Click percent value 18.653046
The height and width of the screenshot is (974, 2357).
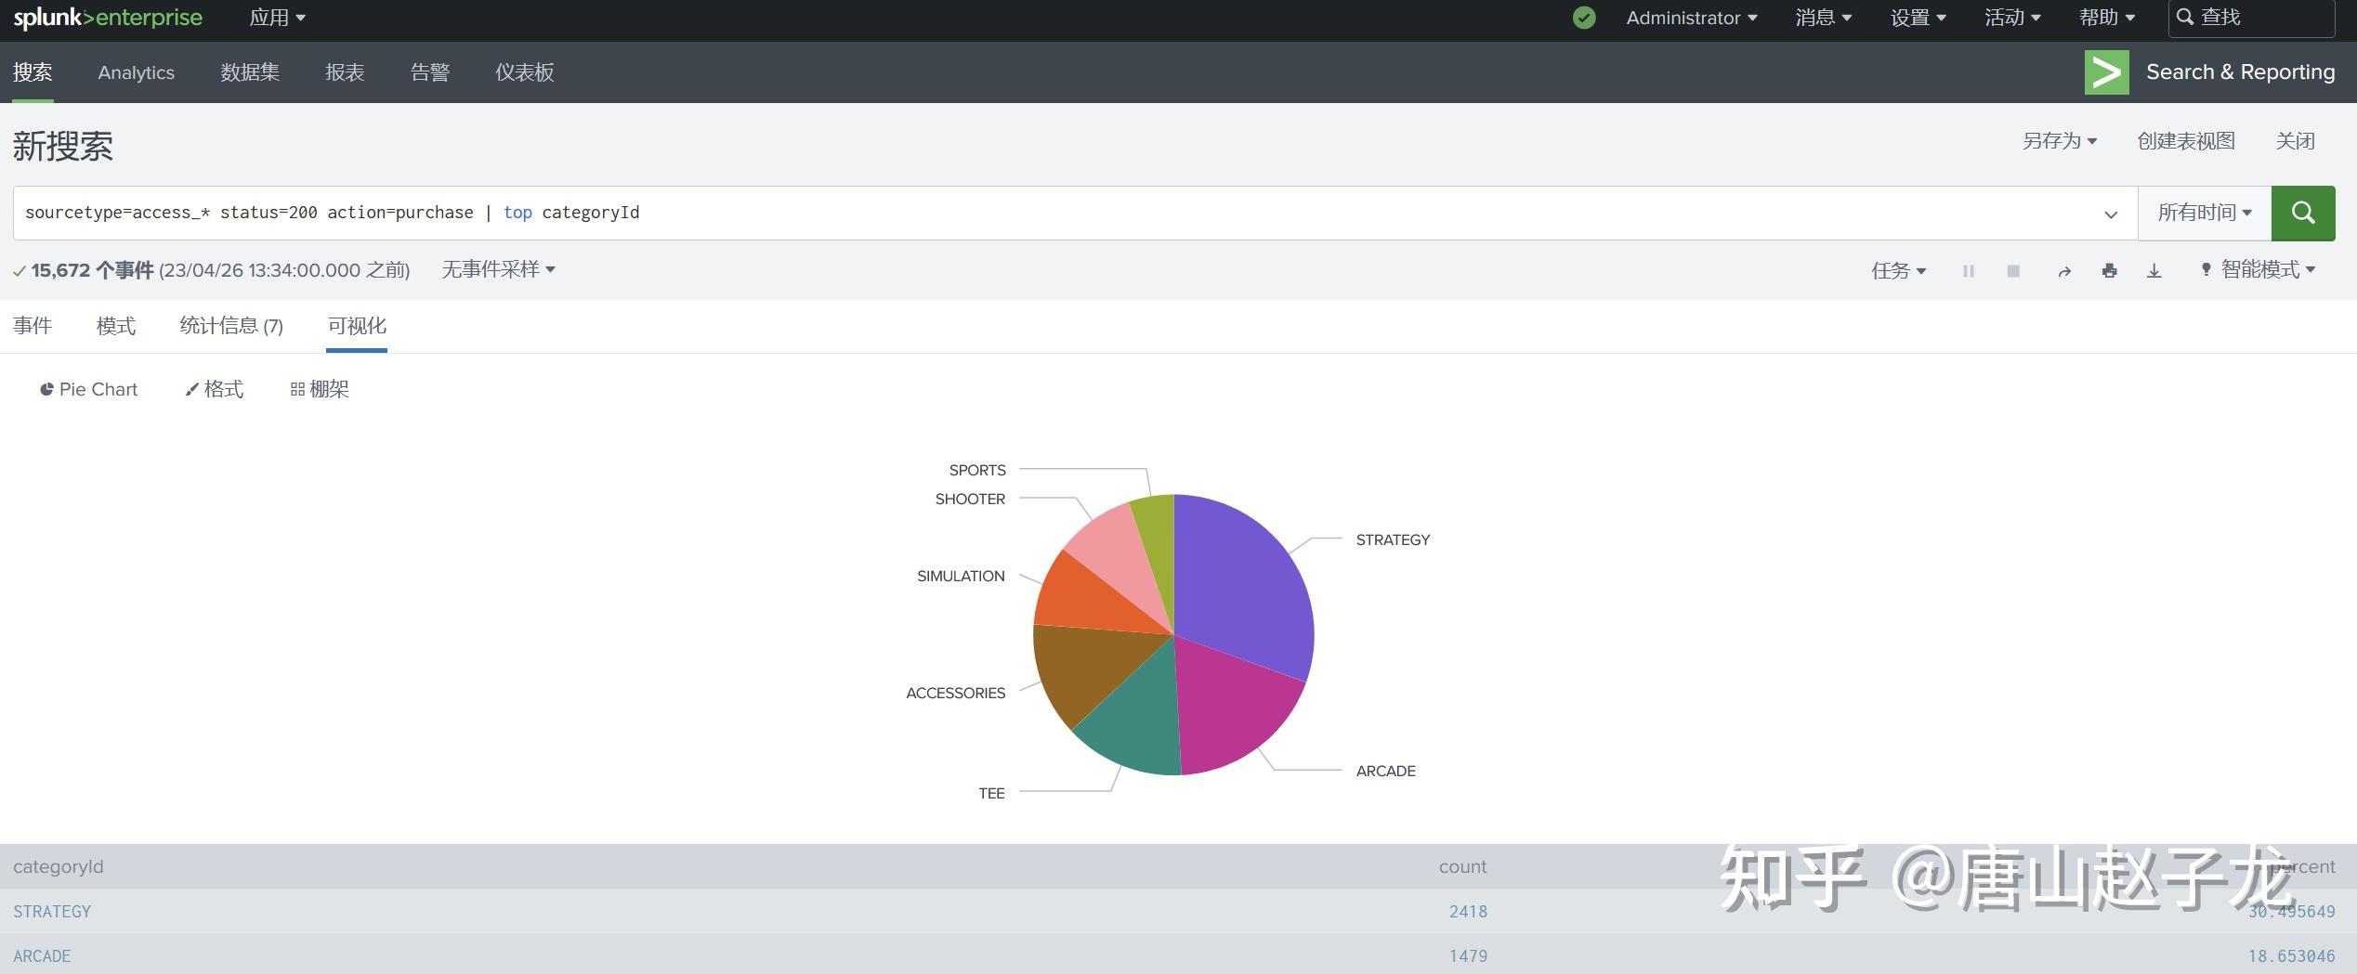click(2291, 956)
